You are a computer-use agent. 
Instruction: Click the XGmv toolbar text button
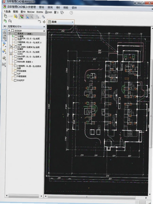[x=40, y=12]
